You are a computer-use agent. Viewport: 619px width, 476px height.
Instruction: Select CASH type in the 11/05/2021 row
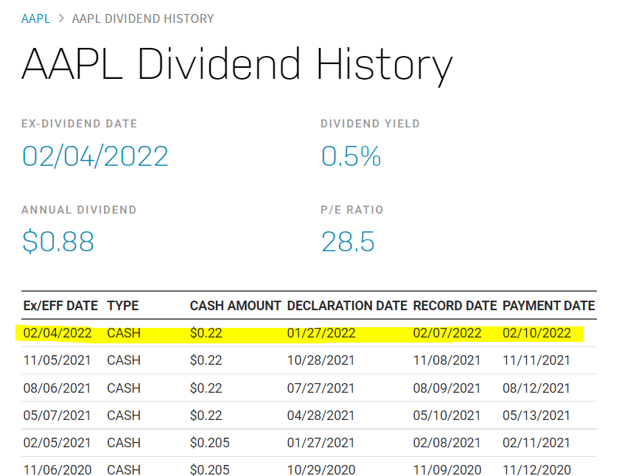124,360
